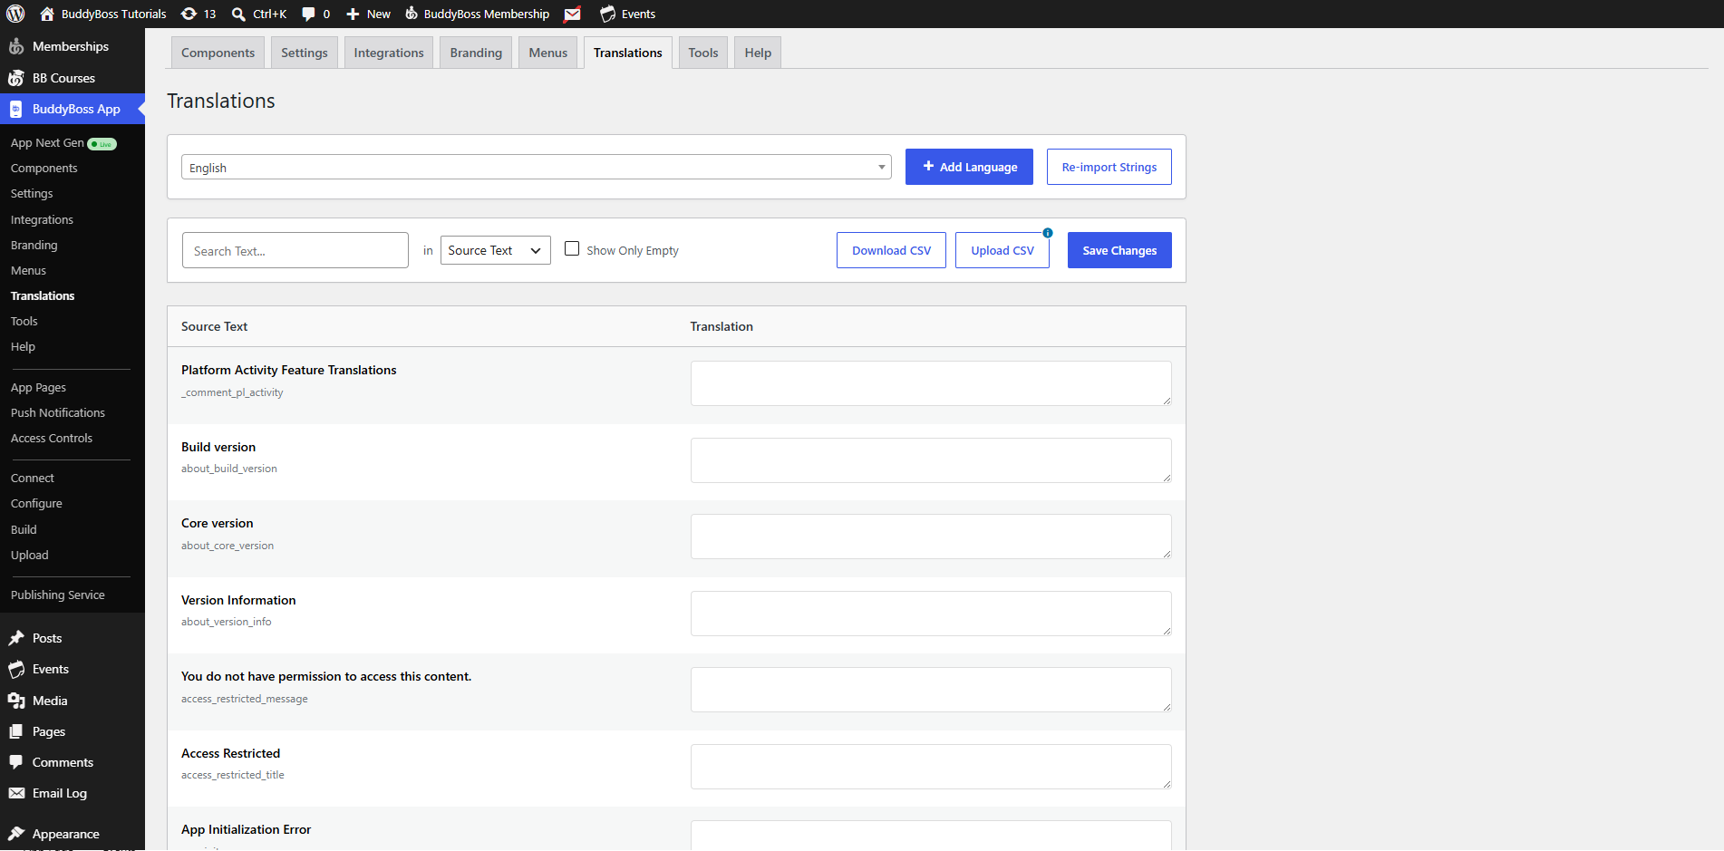Switch to the Tools tab
The image size is (1724, 851).
tap(703, 53)
